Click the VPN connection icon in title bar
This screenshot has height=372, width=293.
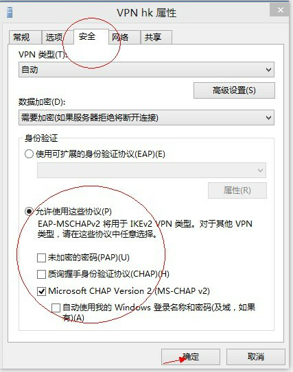point(10,12)
